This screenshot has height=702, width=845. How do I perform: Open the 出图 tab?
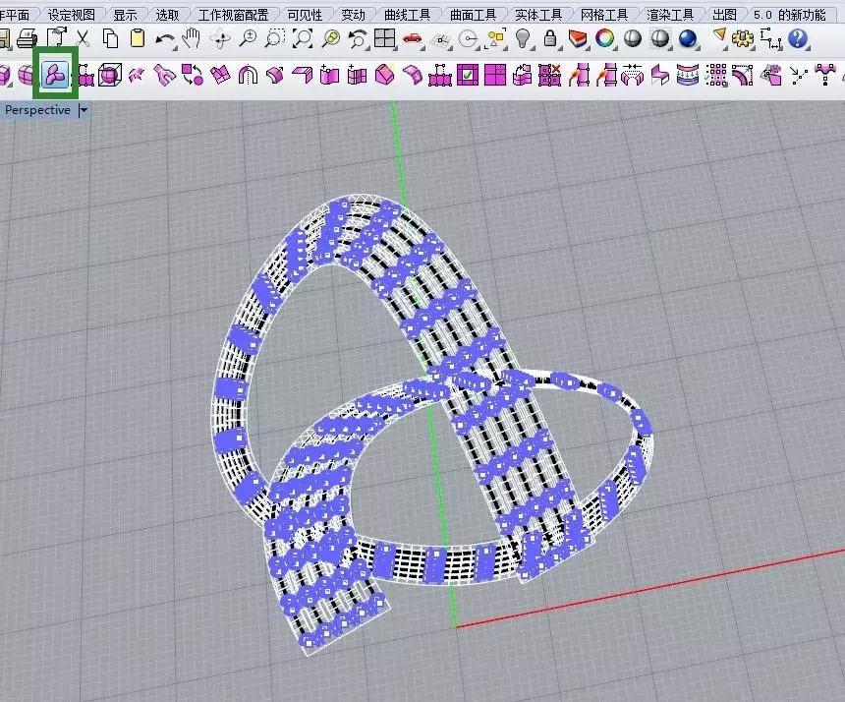click(724, 15)
